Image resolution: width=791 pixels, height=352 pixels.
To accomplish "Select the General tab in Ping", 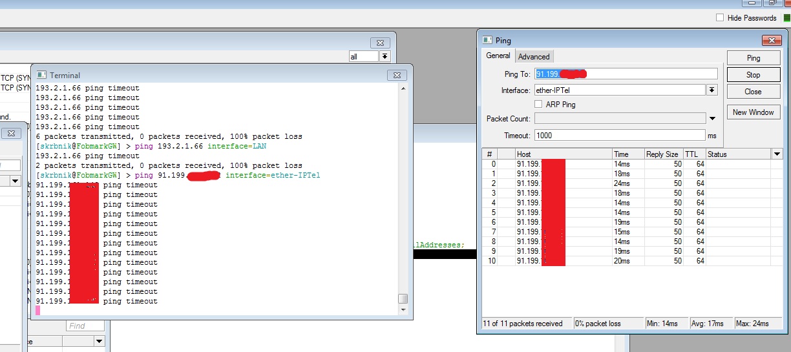I will click(498, 56).
